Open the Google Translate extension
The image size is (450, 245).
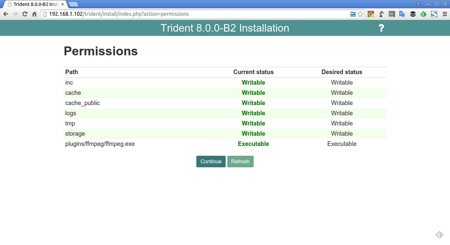tap(402, 14)
